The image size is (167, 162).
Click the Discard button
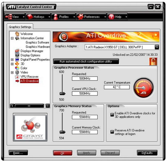[110, 153]
